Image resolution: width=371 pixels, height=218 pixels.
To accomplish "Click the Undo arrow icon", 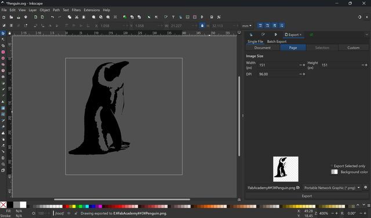I will (x=52, y=17).
